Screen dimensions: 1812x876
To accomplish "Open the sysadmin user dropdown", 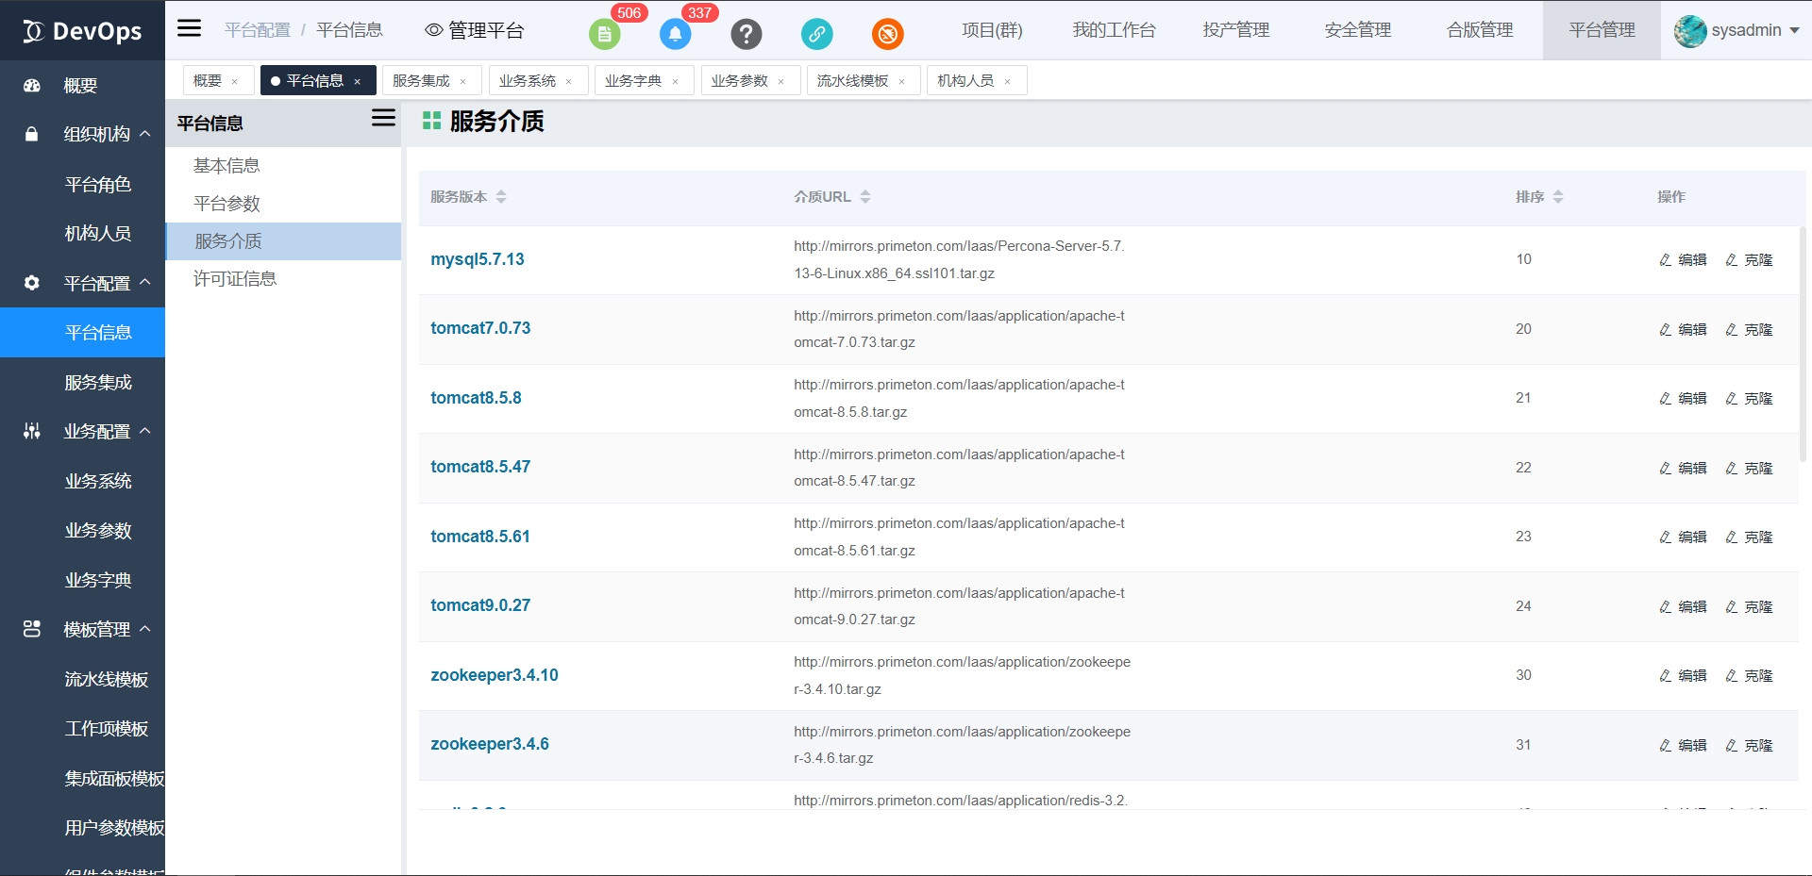I will [1736, 30].
